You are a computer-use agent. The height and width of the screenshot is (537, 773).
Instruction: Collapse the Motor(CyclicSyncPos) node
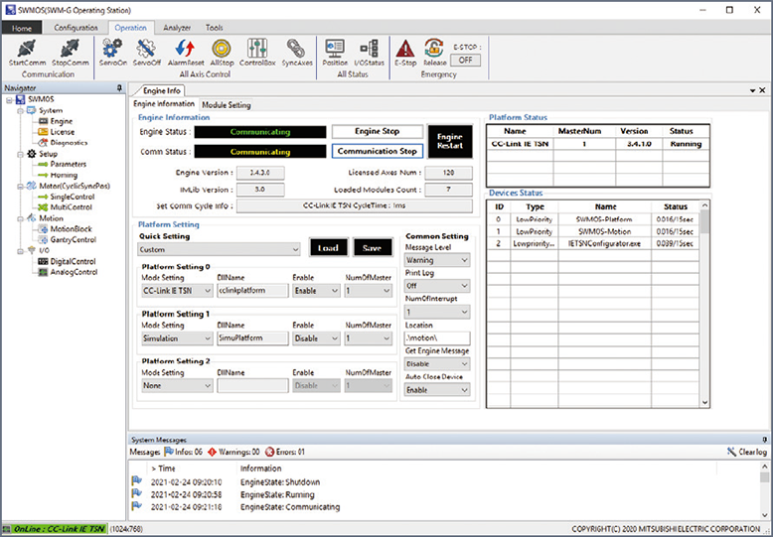point(20,187)
